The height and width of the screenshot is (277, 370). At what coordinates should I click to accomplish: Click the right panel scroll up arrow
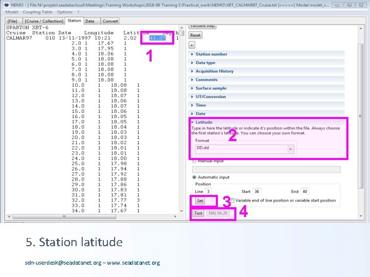tap(361, 28)
